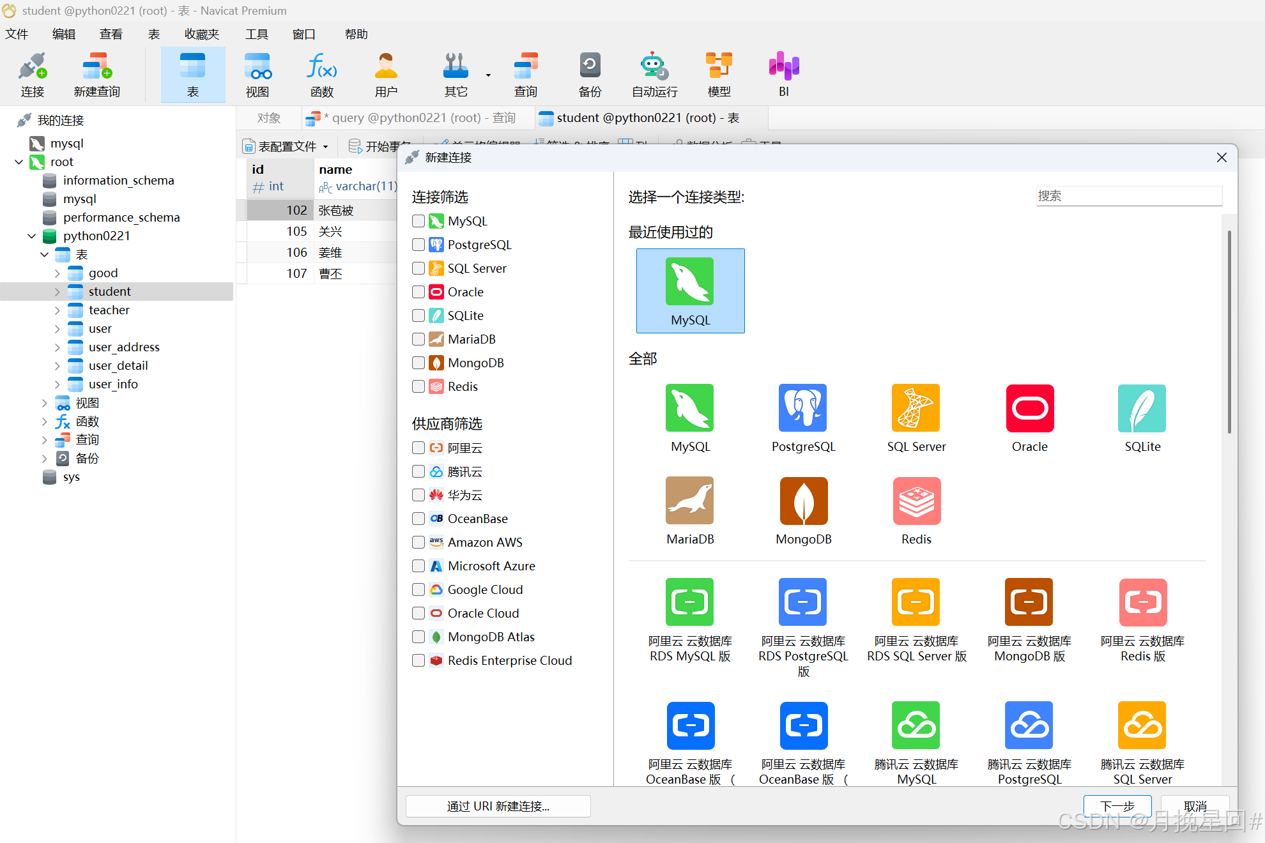Collapse the python0221 database node

(31, 236)
